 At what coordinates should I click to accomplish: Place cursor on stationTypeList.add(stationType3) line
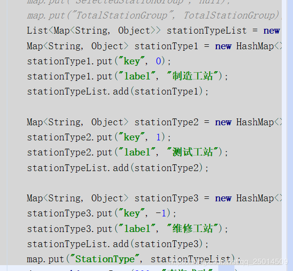click(x=118, y=244)
